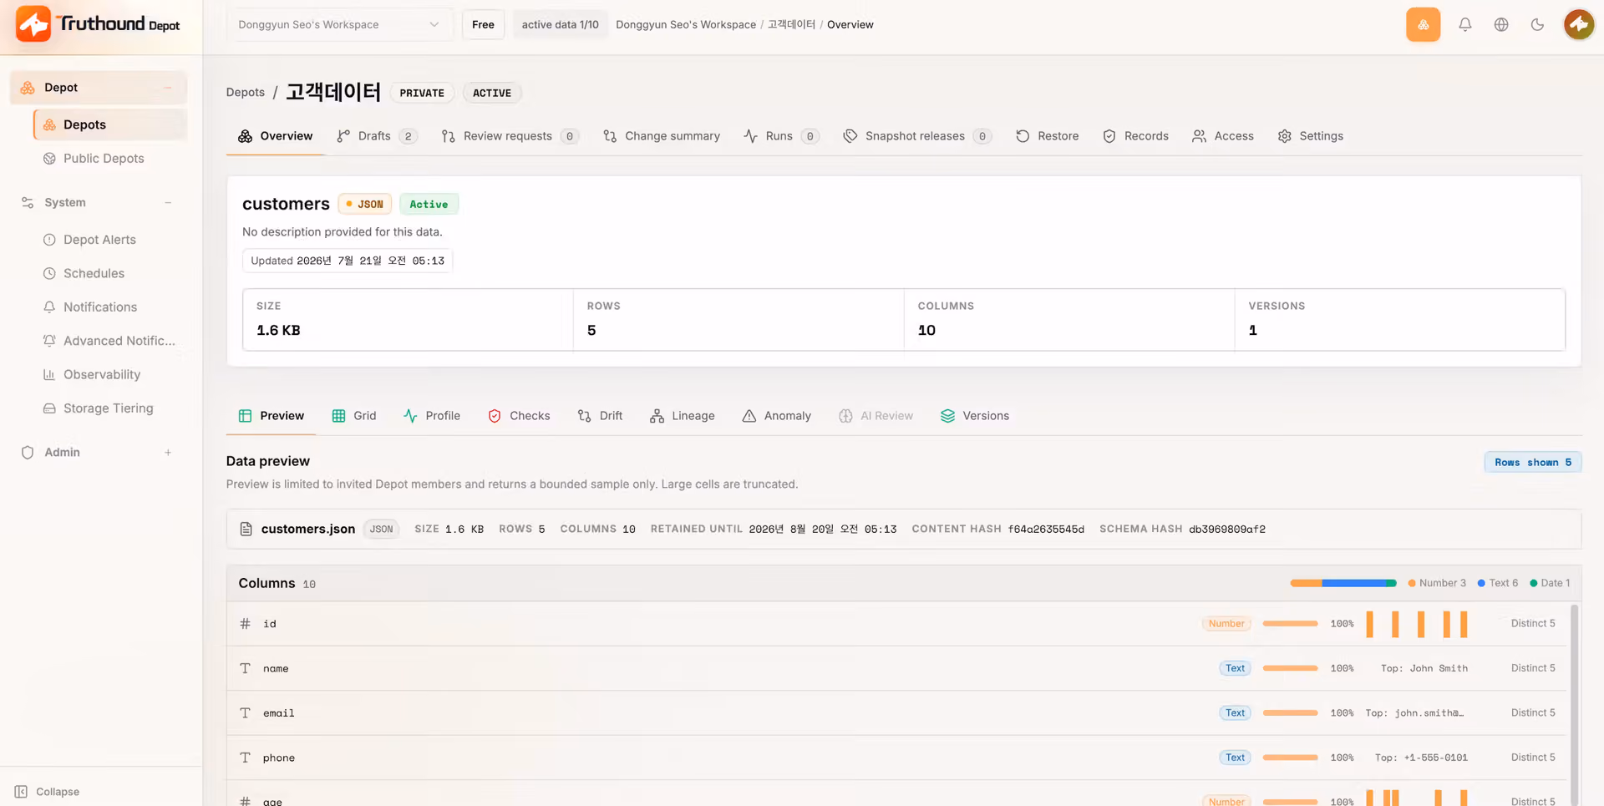Collapse the System section
Viewport: 1604px width, 806px height.
(x=168, y=203)
